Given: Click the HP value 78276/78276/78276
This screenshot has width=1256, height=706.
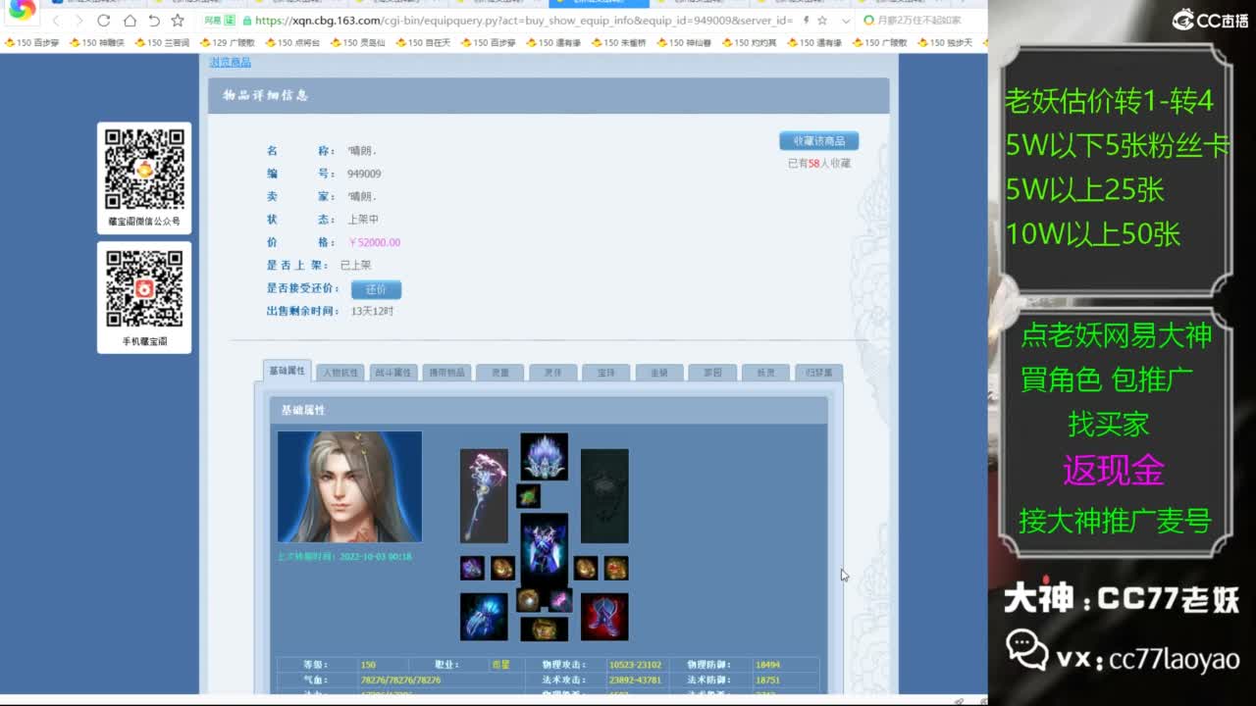Looking at the screenshot, I should tap(400, 680).
